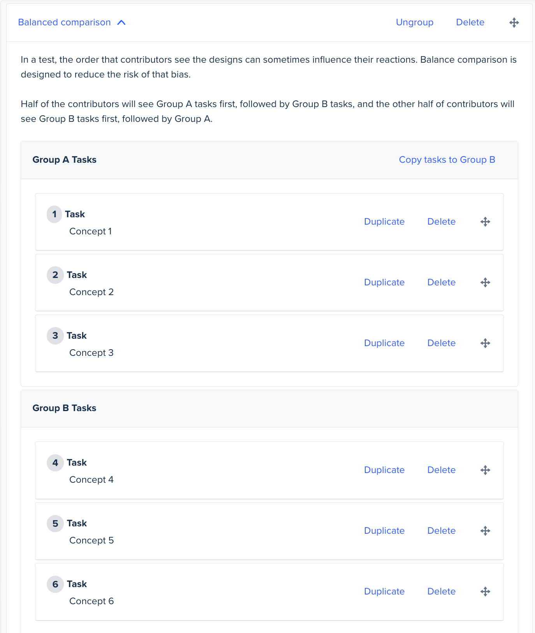535x633 pixels.
Task: Click the move handle for Concept 6 task
Action: tap(485, 592)
